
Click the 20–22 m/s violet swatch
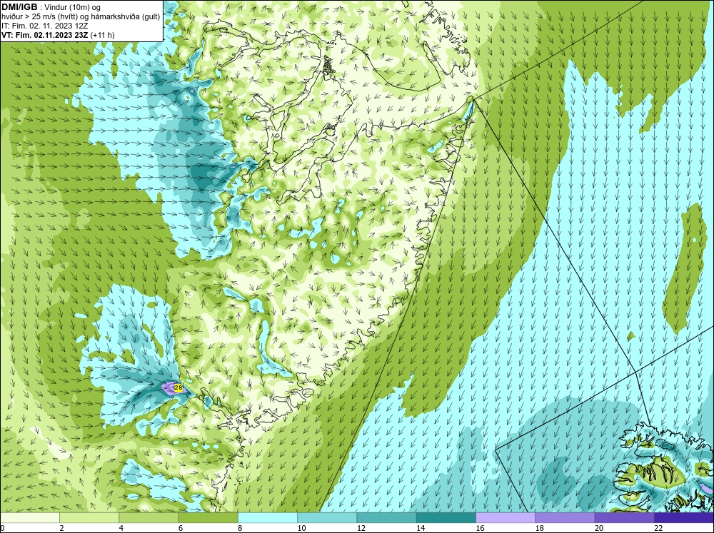point(624,518)
